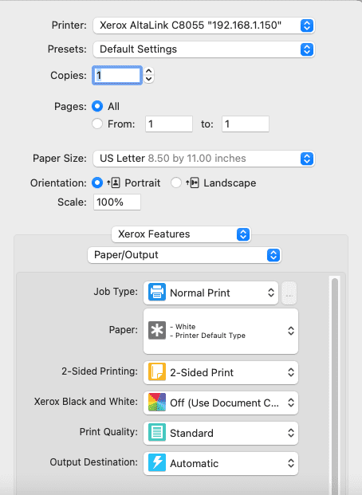This screenshot has width=362, height=495.
Task: Click the Normal Print printer icon
Action: [x=157, y=292]
